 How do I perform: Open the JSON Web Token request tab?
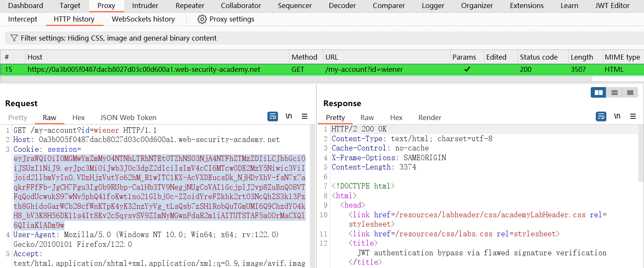tap(128, 118)
